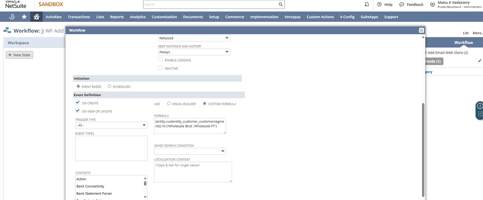Open the Keep Instance and History dropdown
This screenshot has width=483, height=200.
[x=194, y=52]
